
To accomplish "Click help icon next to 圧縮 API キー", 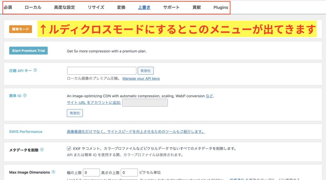I will pyautogui.click(x=35, y=70).
